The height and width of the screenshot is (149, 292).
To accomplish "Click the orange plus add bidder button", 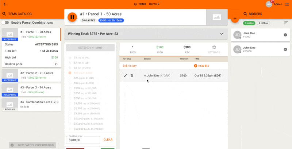I will pos(235,19).
